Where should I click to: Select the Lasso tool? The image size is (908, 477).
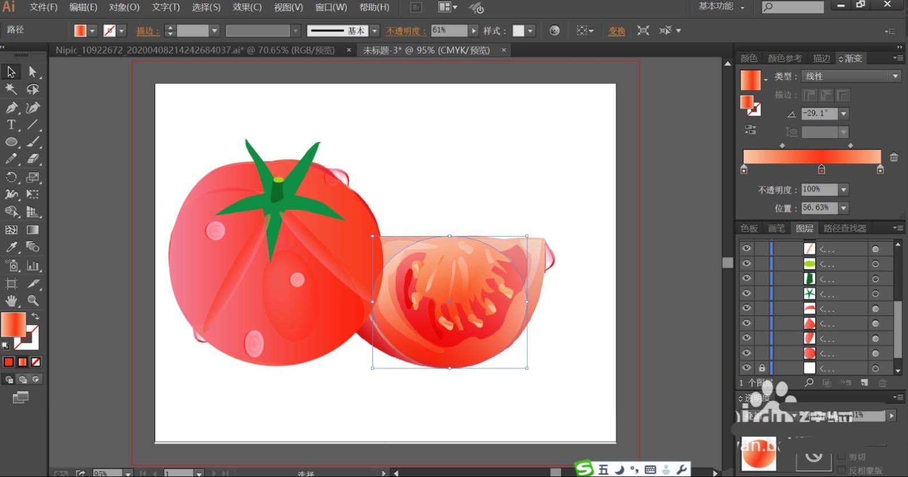(x=33, y=89)
